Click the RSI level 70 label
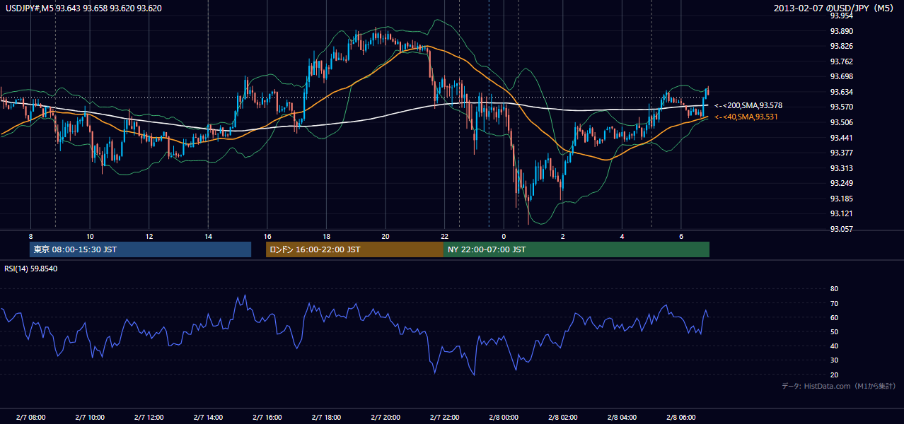 coord(834,303)
